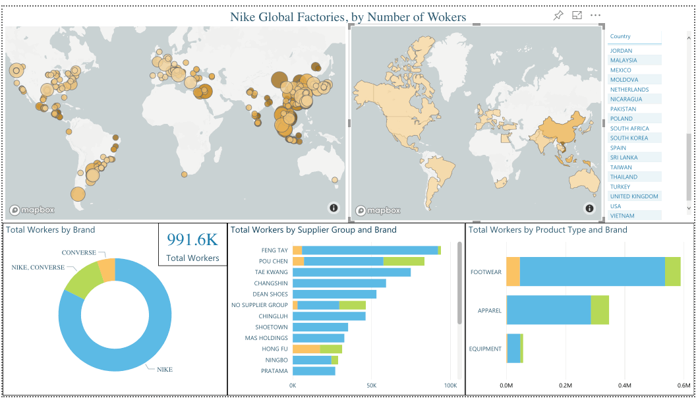This screenshot has width=698, height=400.
Task: Click the info icon on the filled map
Action: pyautogui.click(x=589, y=208)
